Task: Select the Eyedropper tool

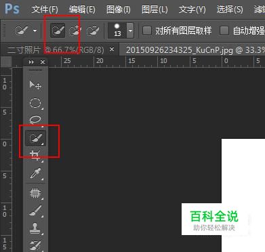Action: (35, 173)
